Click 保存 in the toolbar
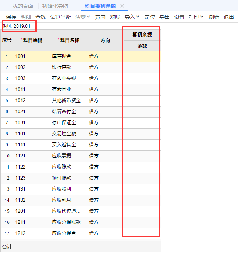The image size is (238, 253). point(11,17)
